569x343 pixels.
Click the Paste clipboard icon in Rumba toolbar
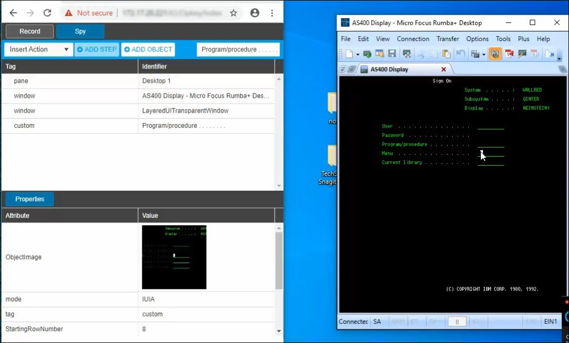click(446, 54)
